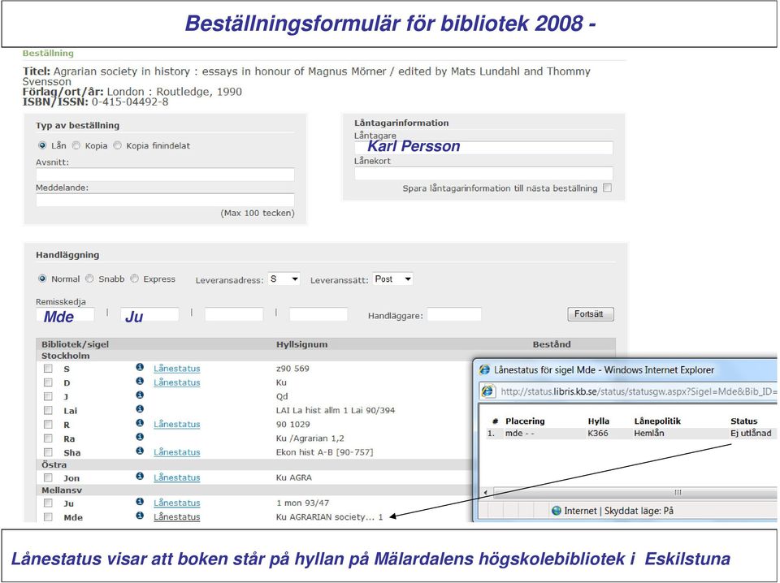Click the fourth empty Remisskedja field
The height and width of the screenshot is (583, 780).
coord(318,314)
